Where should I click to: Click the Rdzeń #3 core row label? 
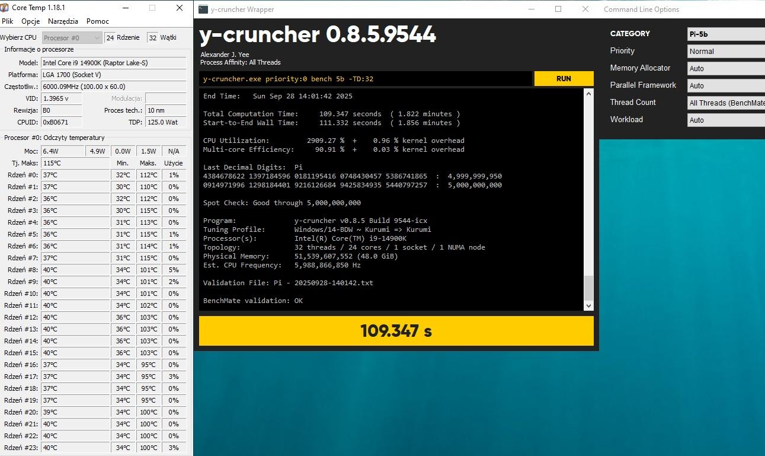pyautogui.click(x=23, y=211)
